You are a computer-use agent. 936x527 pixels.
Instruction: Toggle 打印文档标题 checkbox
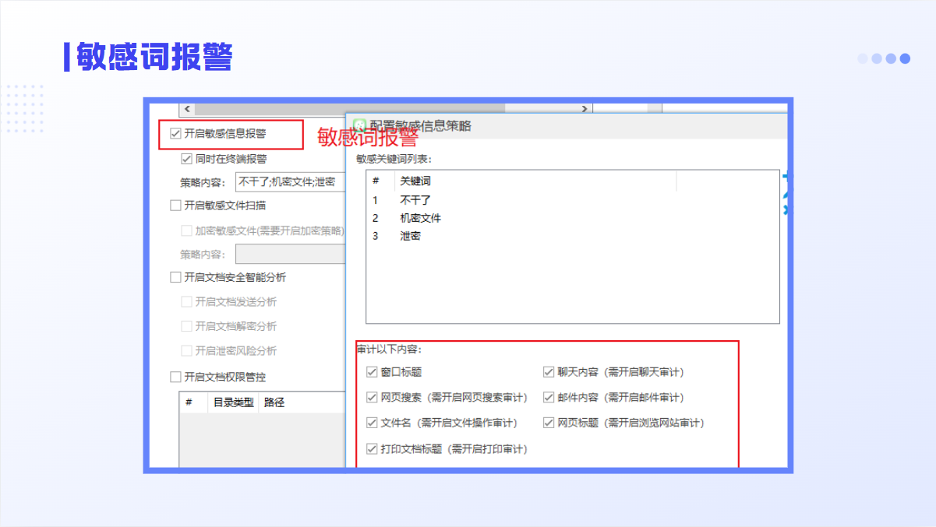click(x=372, y=448)
